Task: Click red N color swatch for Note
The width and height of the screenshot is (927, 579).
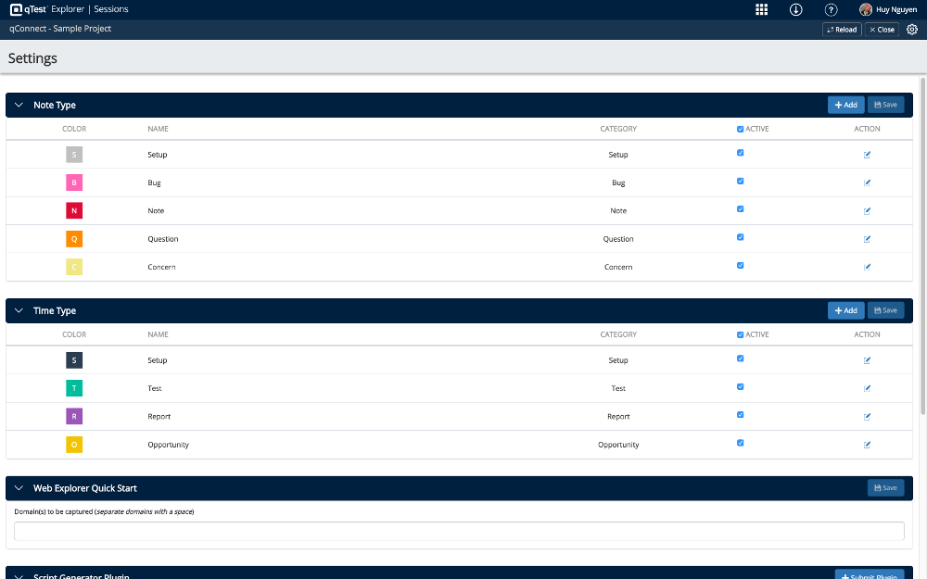Action: 74,211
